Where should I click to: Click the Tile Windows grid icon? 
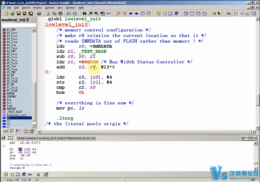[x=186, y=13]
